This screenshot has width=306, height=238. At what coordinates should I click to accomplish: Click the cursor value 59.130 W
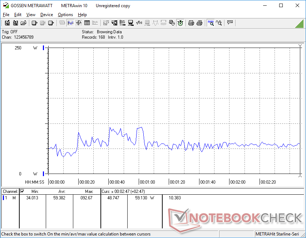point(145,198)
